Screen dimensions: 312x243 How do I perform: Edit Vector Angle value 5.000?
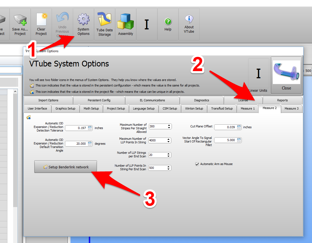[x=228, y=140]
